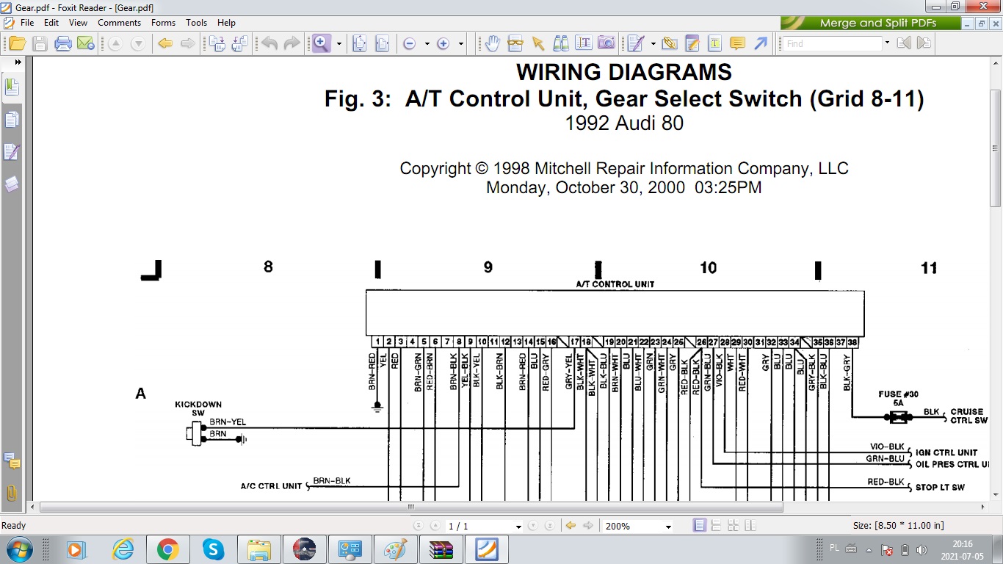Click the Zoom In magnifier tool
Viewport: 1003px width, 564px height.
pos(321,43)
